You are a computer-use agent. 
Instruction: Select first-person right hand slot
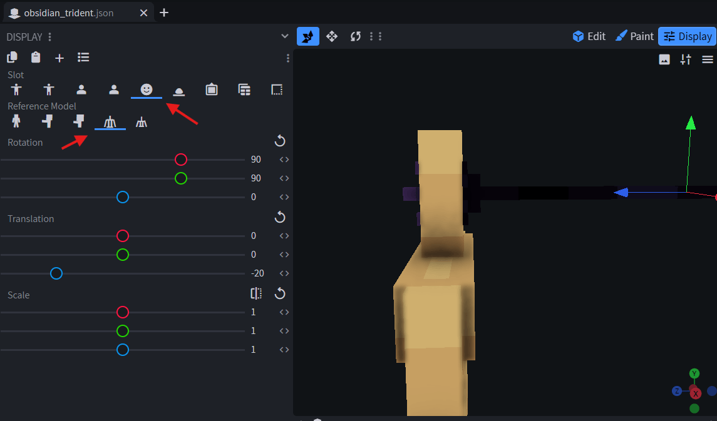[x=81, y=89]
